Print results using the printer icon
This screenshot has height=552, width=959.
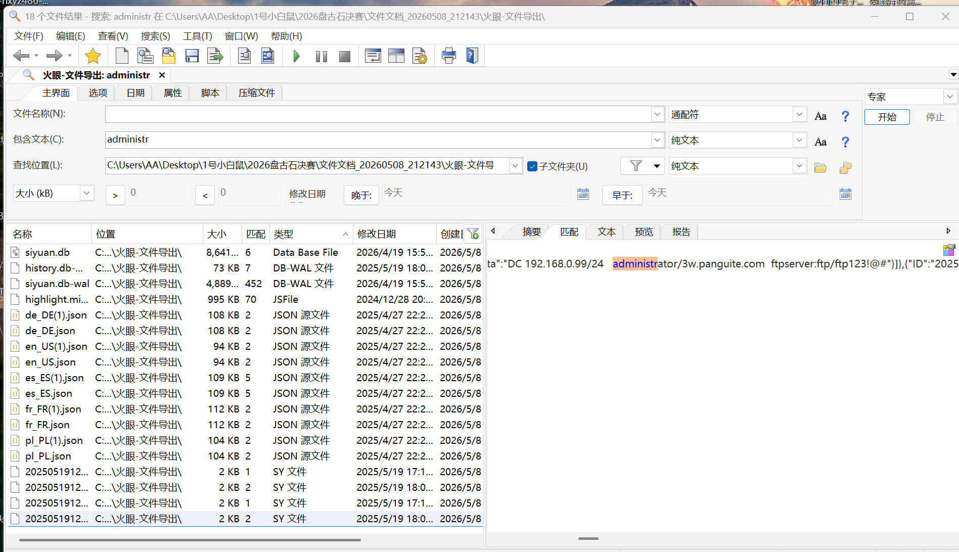[448, 56]
